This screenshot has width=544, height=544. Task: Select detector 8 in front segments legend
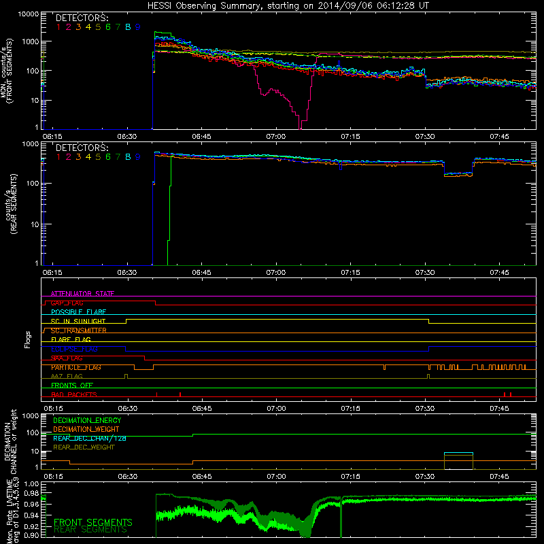coord(128,27)
